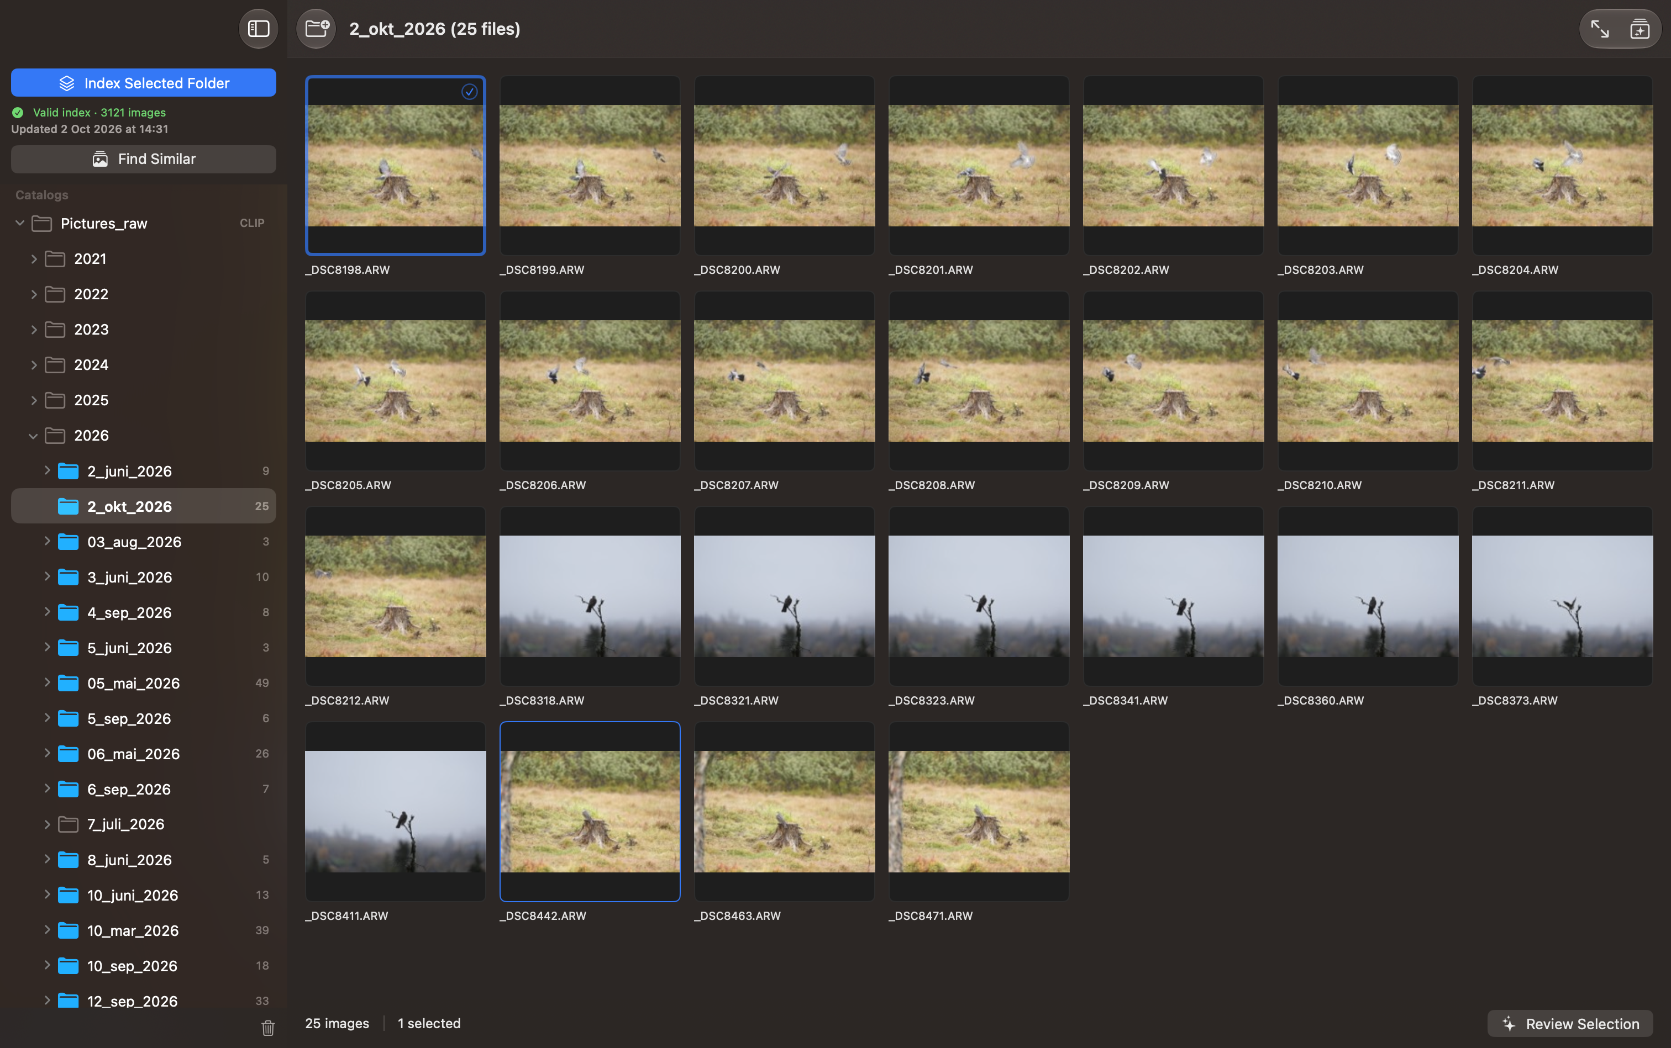Click the file name _DSC8209.ARW
Screen dimensions: 1671x1048
coord(1126,485)
